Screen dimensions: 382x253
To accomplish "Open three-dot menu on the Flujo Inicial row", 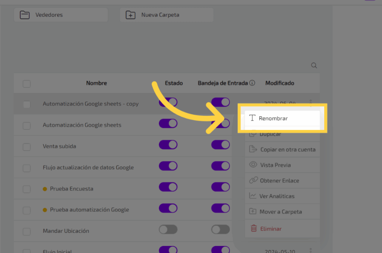I will (x=311, y=251).
